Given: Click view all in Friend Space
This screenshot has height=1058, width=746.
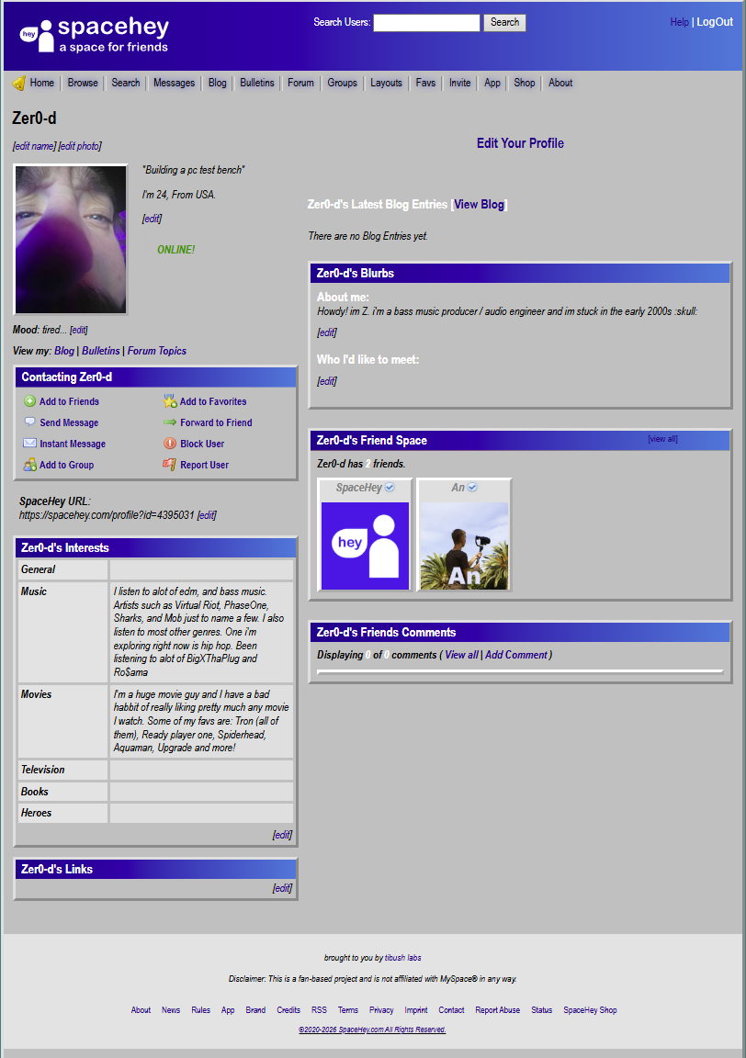Looking at the screenshot, I should pyautogui.click(x=662, y=439).
